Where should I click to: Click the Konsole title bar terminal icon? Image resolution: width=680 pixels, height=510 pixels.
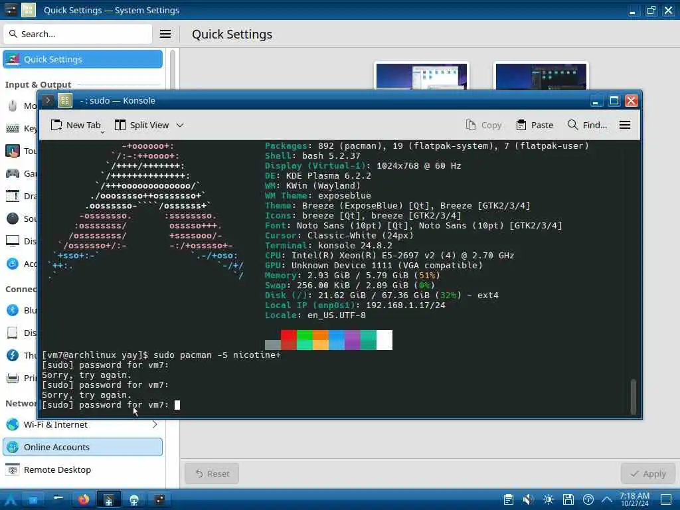click(48, 101)
